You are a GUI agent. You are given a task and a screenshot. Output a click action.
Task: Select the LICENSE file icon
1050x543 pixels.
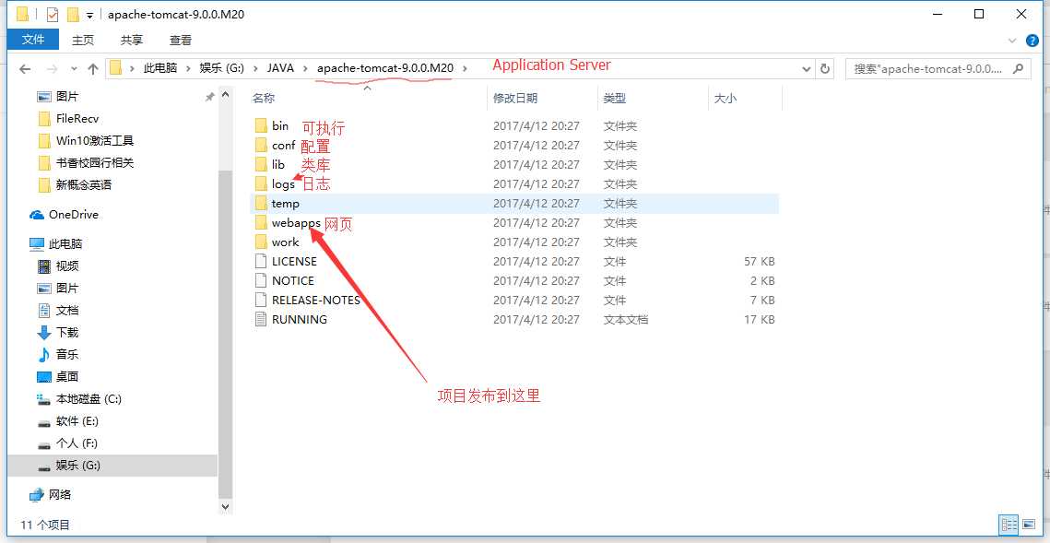click(261, 262)
